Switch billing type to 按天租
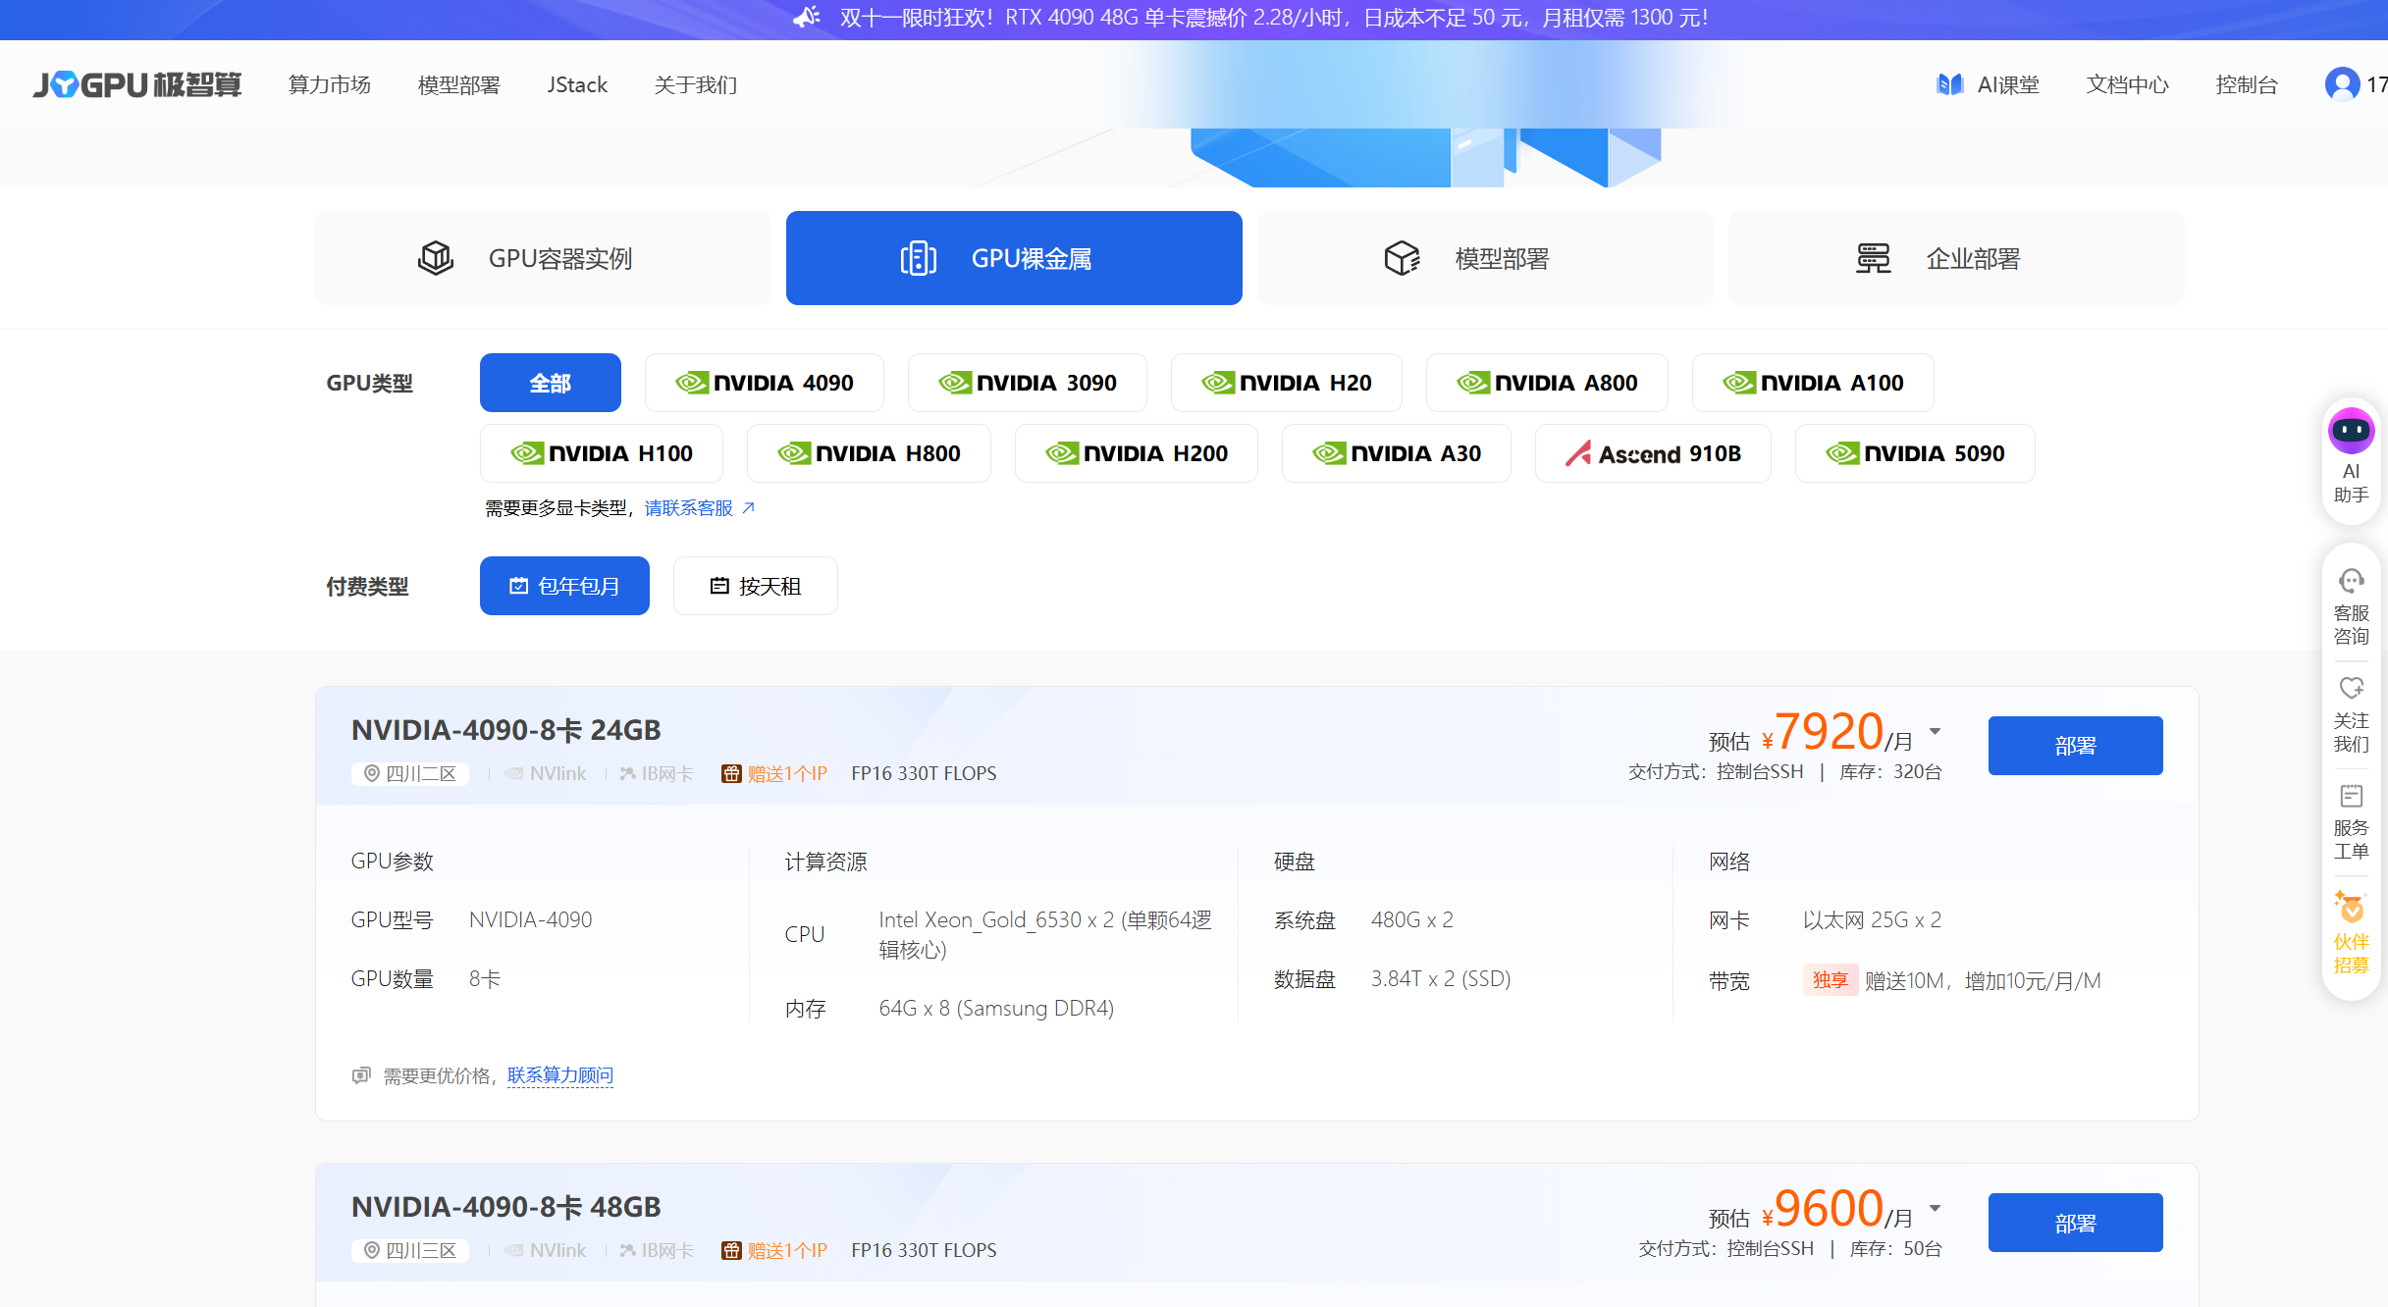2388x1307 pixels. (x=755, y=585)
